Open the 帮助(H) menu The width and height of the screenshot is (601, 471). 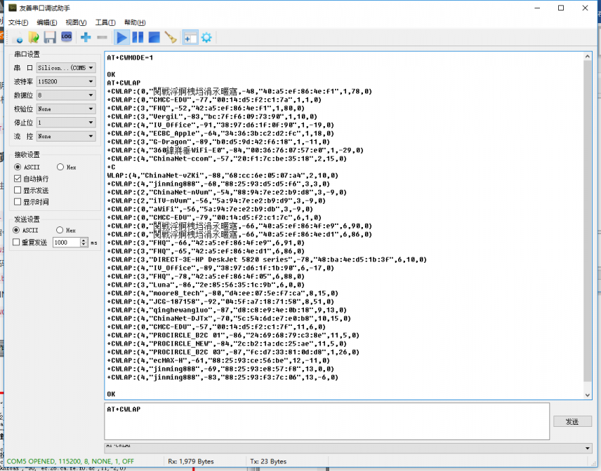135,22
